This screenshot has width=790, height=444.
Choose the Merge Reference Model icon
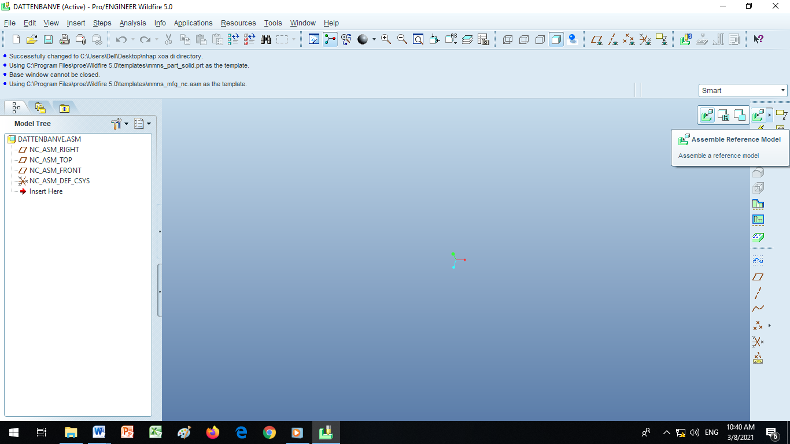739,115
